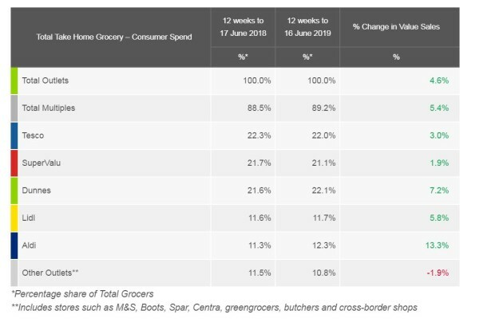Click the red color bar beside SuperValu
Viewport: 503px width, 326px height.
coord(15,163)
